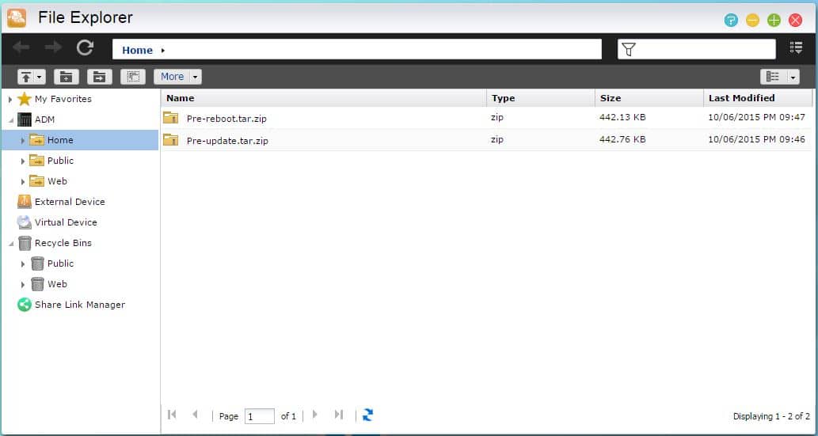This screenshot has width=818, height=436.
Task: Click the Size column header
Action: click(611, 98)
